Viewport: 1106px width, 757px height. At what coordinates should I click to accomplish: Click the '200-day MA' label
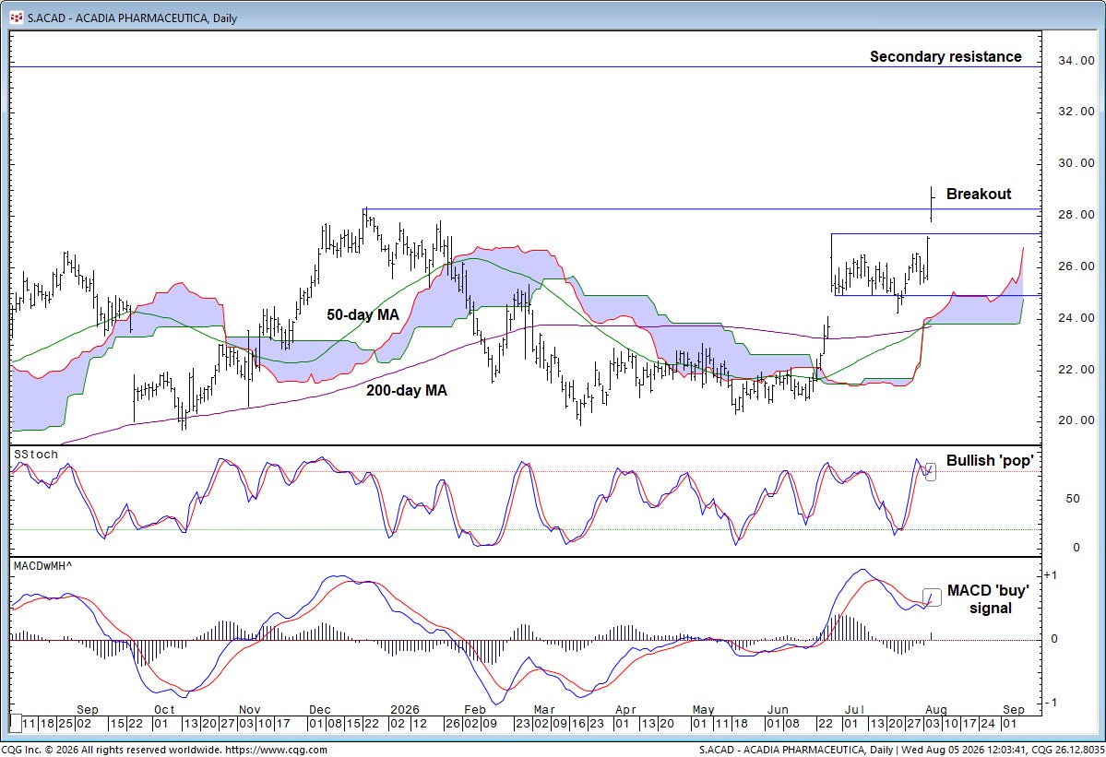(406, 390)
